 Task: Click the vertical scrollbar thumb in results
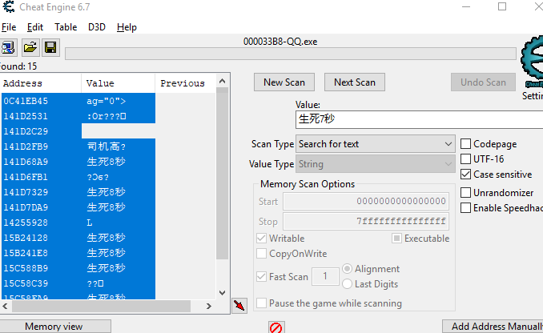(x=223, y=173)
